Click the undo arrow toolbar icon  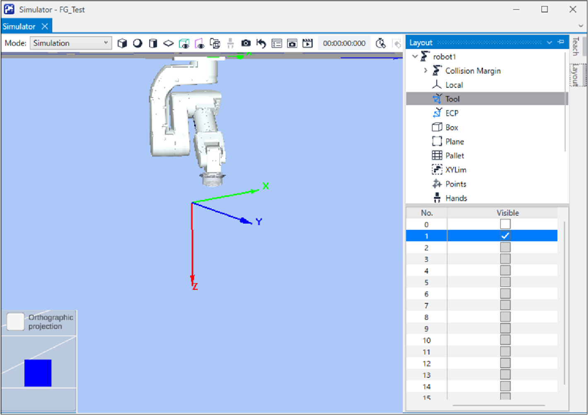pyautogui.click(x=261, y=43)
